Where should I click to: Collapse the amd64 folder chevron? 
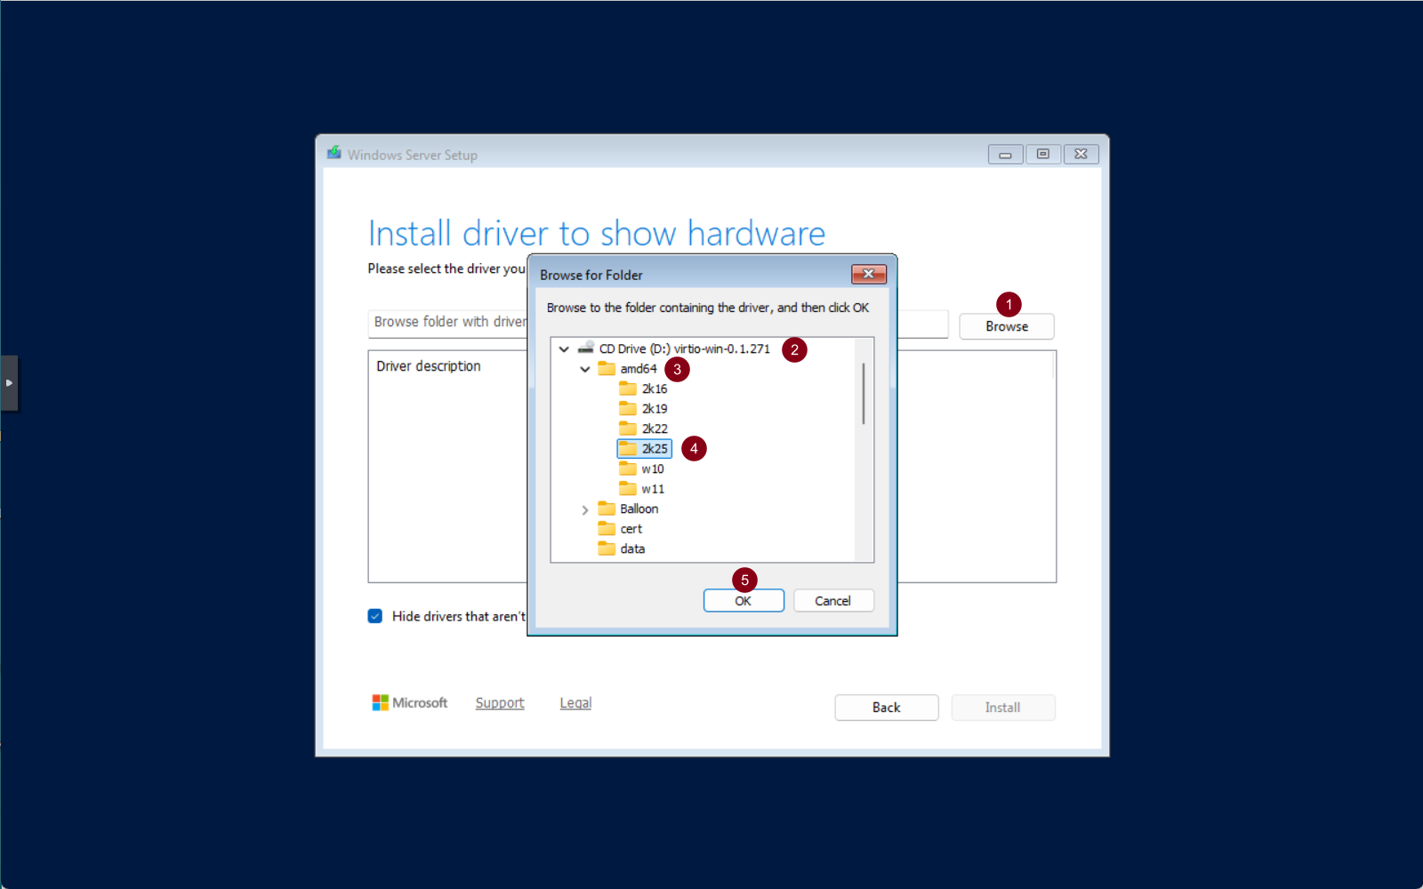click(585, 369)
